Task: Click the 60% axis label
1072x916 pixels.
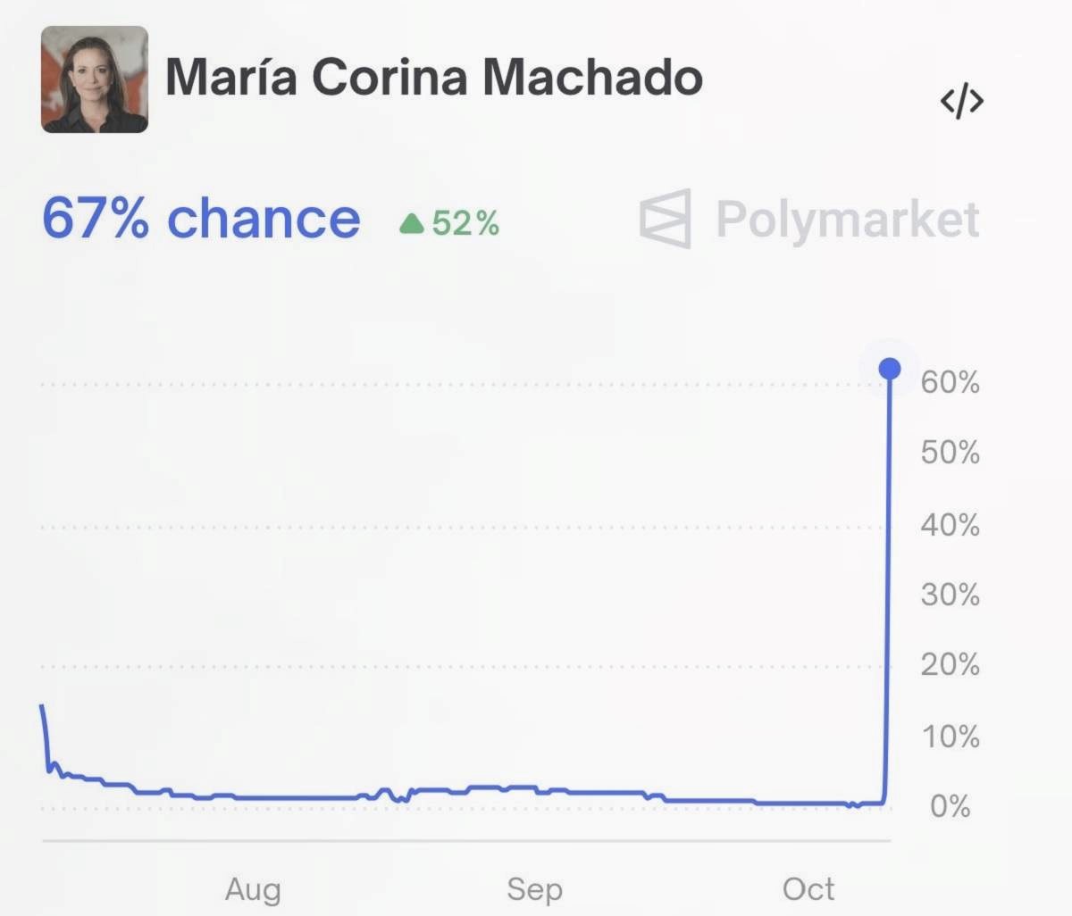Action: (950, 383)
